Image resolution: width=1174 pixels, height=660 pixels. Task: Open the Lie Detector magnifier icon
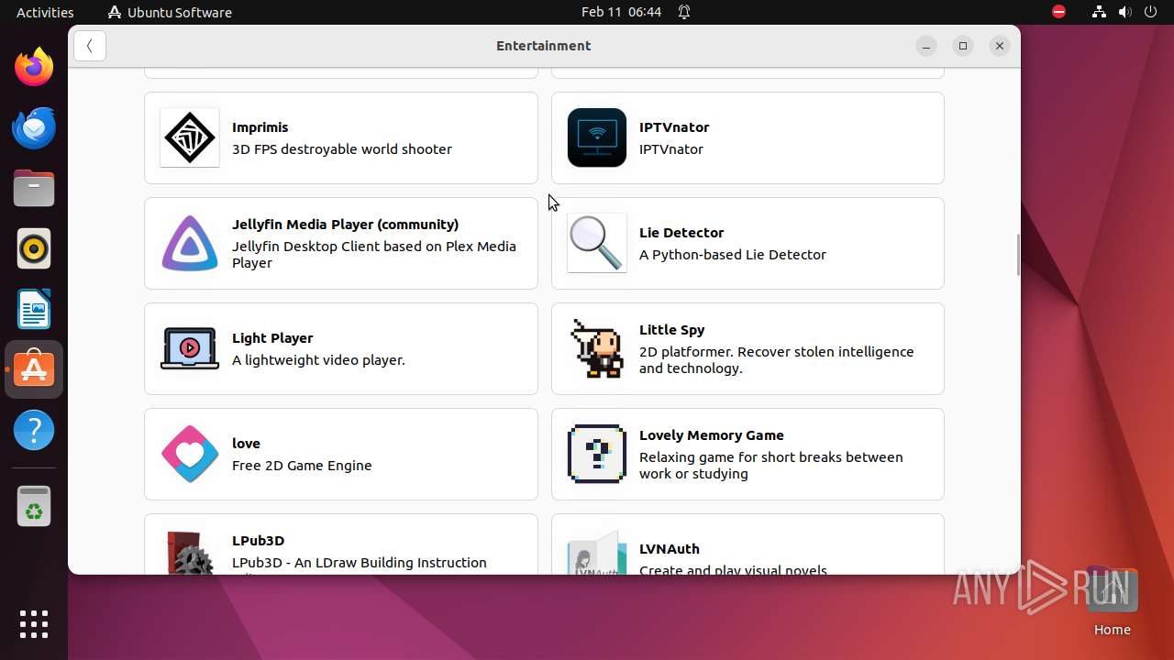[597, 243]
